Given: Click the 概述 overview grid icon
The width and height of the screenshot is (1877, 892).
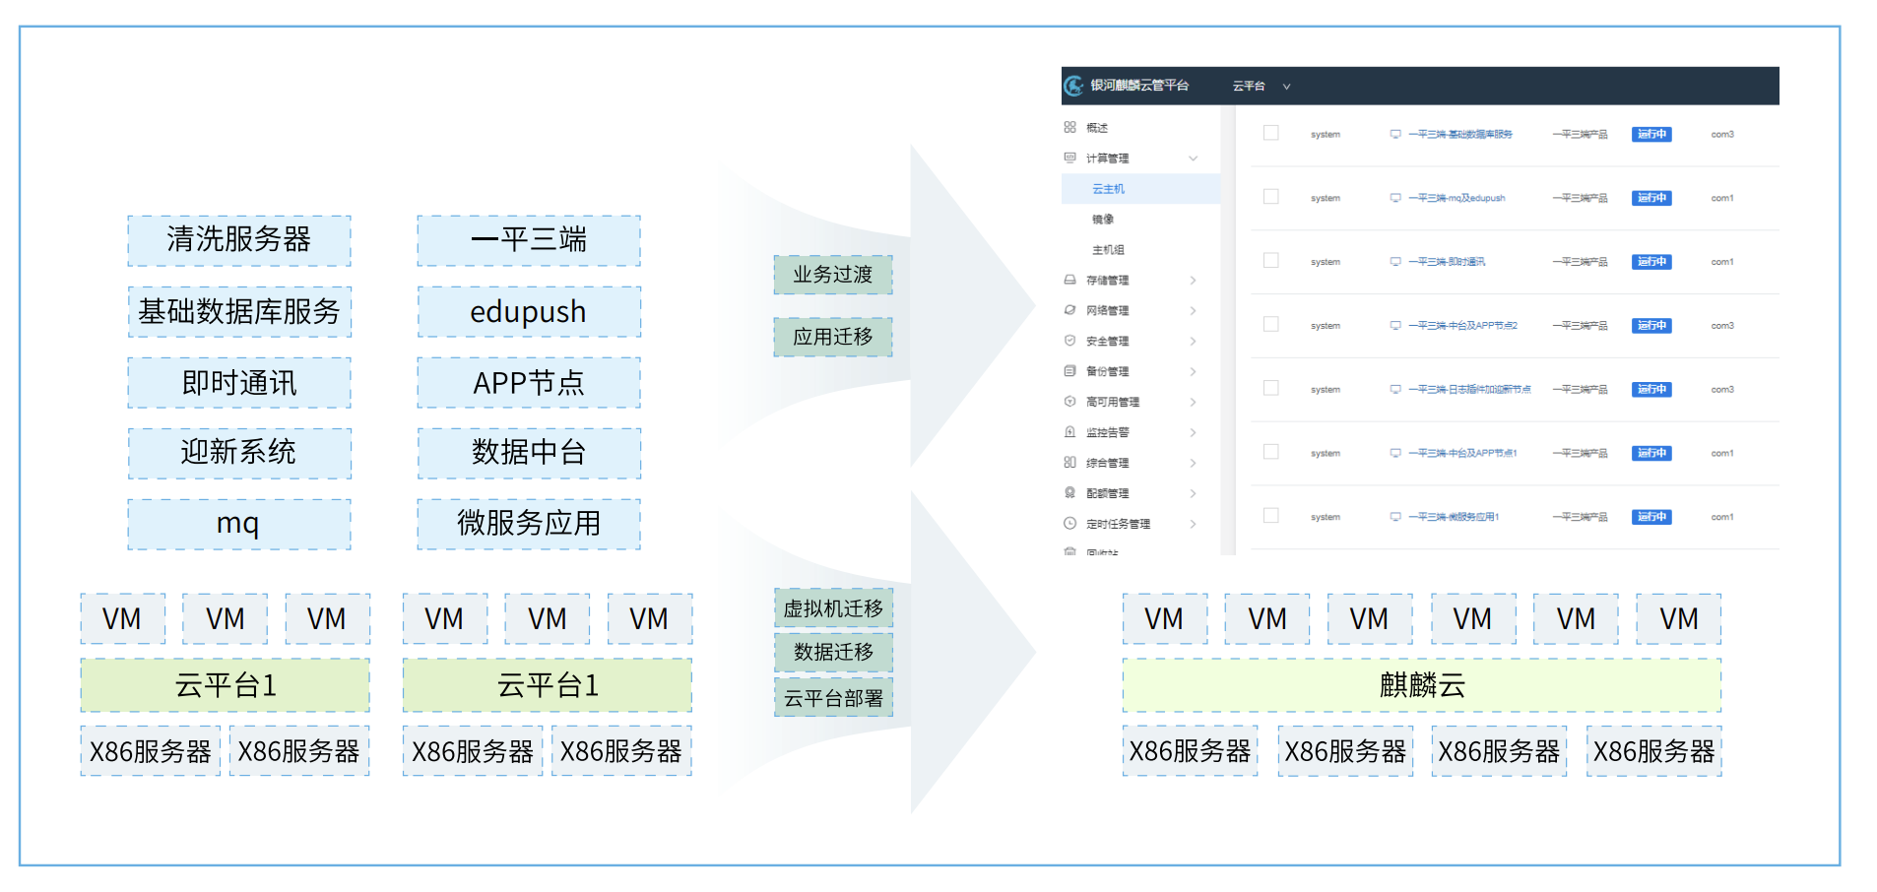Looking at the screenshot, I should point(1069,127).
